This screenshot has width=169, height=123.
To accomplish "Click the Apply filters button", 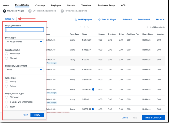I will point(37,115).
